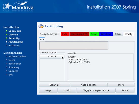Open Help for partitioning

point(48,90)
